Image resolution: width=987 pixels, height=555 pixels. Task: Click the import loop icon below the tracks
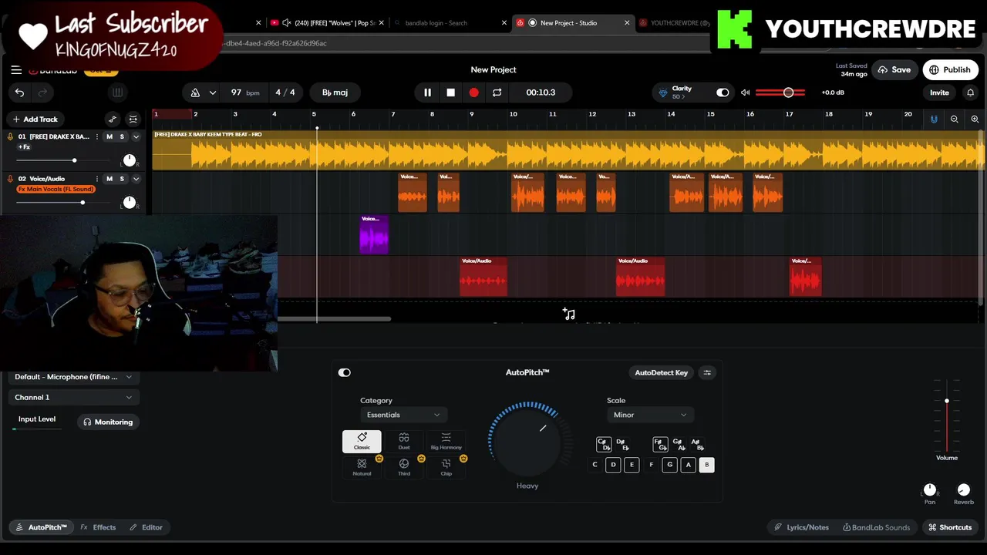tap(568, 314)
